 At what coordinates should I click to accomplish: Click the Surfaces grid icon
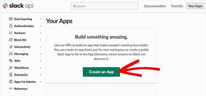tap(11, 33)
